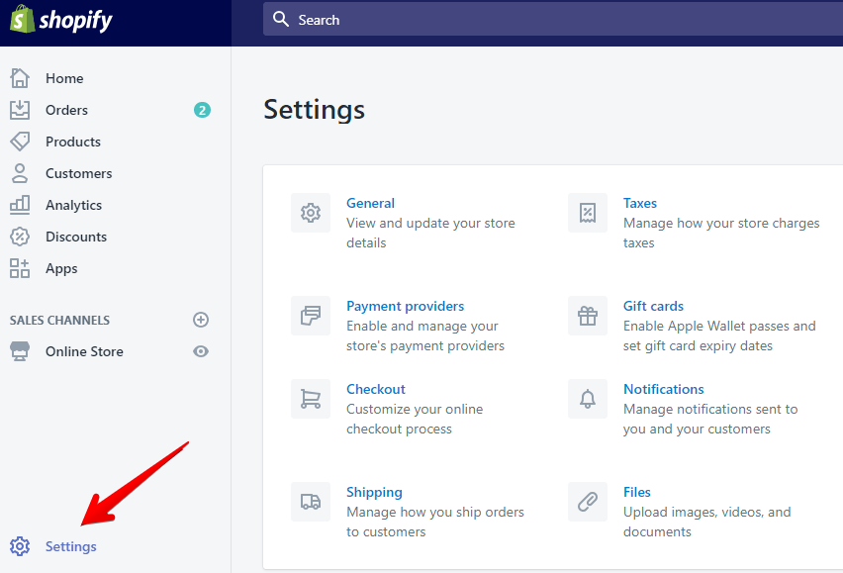The width and height of the screenshot is (843, 573).
Task: Click the Files paperclip icon
Action: tap(588, 502)
